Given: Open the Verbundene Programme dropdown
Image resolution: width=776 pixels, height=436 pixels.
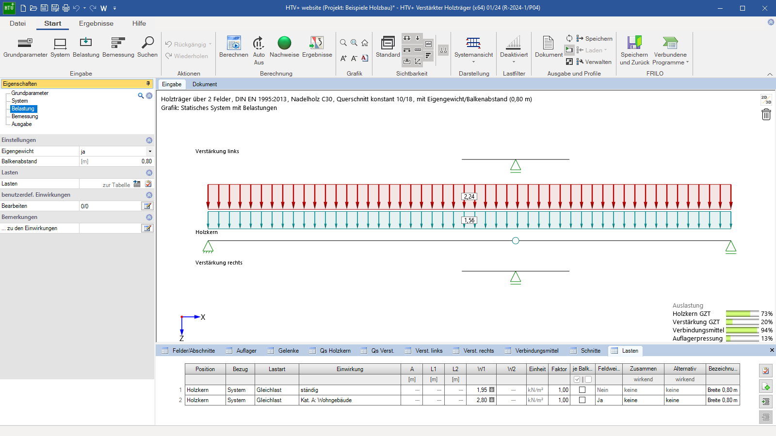Looking at the screenshot, I should [670, 50].
